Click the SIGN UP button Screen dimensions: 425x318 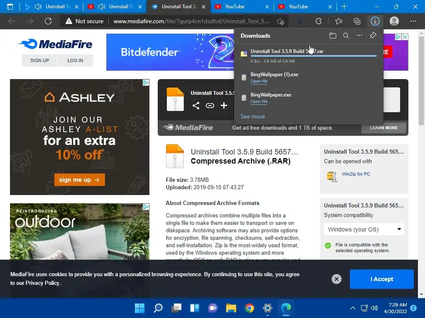(39, 60)
